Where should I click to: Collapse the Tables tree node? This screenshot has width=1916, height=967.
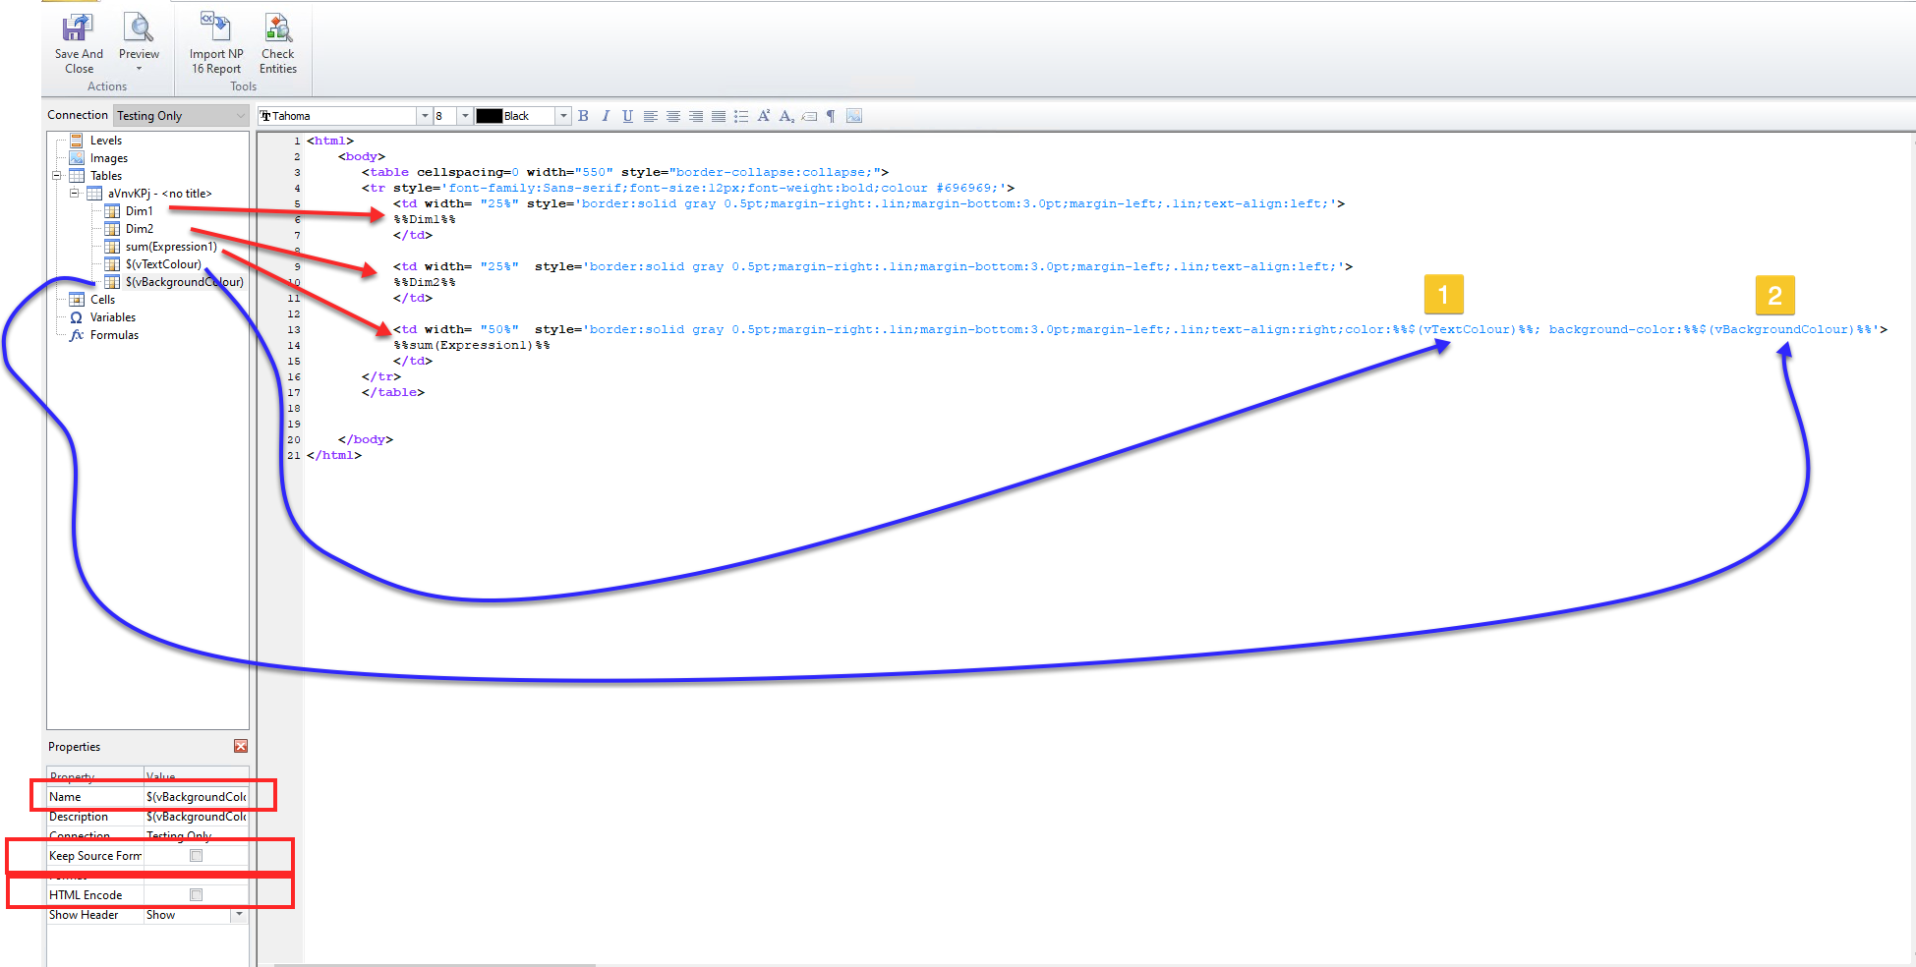coord(57,176)
